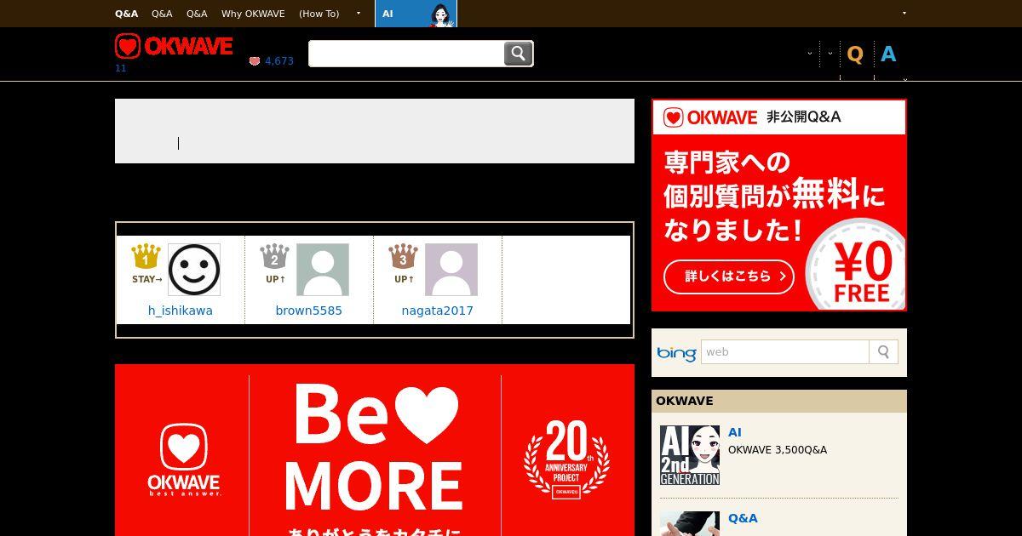The image size is (1022, 536).
Task: Open the AI link in the OKWAVE sidebar
Action: (735, 432)
